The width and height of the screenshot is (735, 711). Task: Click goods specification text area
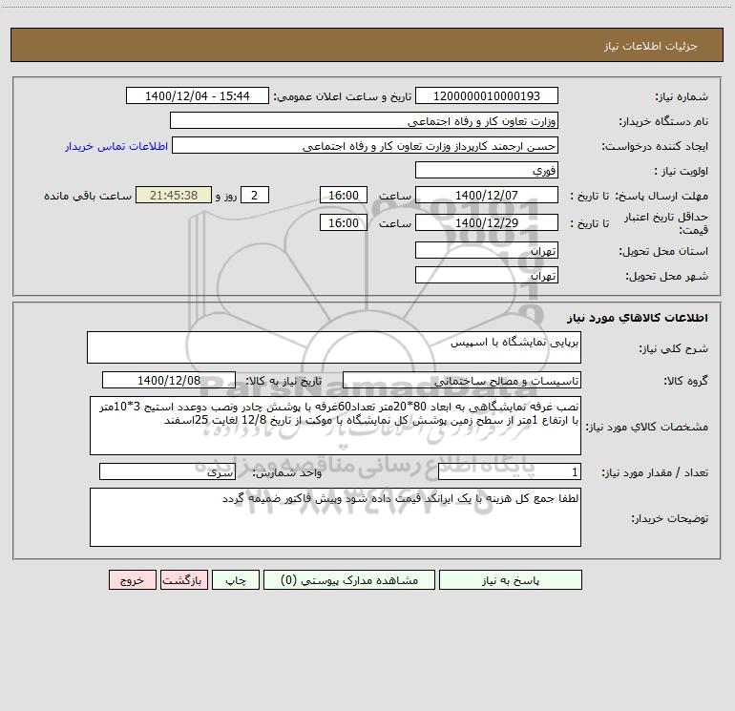pos(335,426)
